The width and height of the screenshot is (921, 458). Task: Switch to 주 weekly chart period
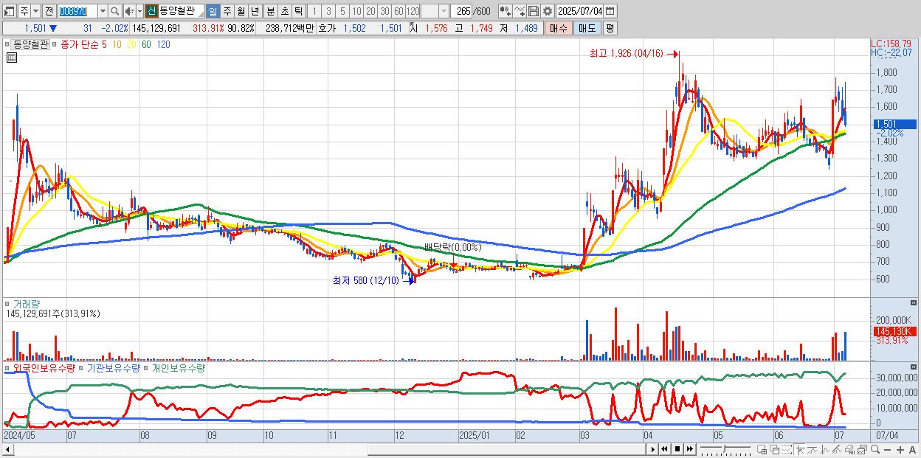coord(227,12)
